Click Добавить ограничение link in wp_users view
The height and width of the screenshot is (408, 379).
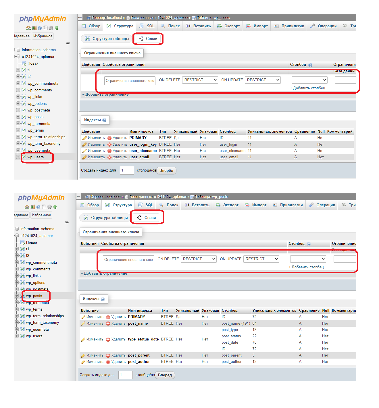click(105, 95)
